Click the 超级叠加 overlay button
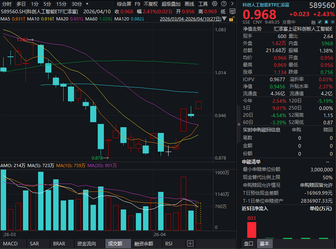This screenshot has width=336, height=249. [x=171, y=4]
